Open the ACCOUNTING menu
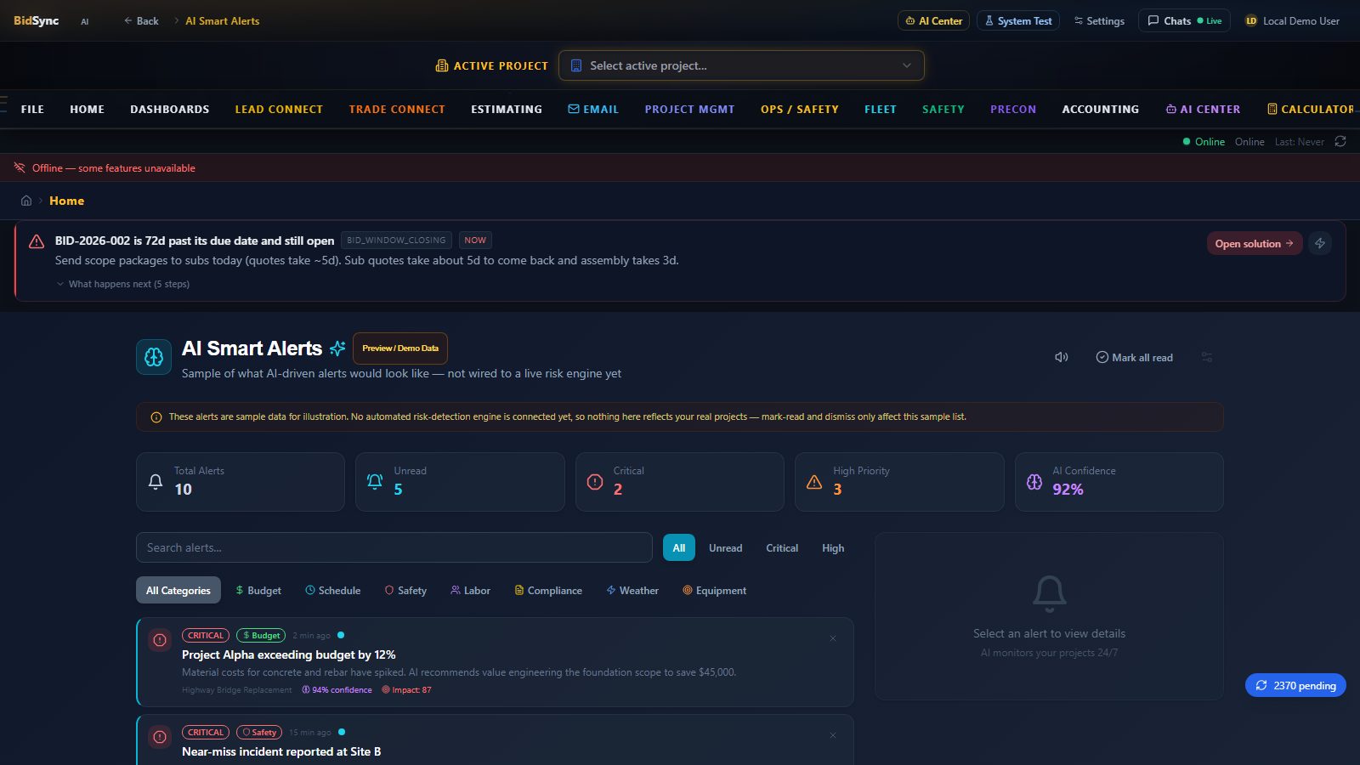Viewport: 1360px width, 765px height. (x=1101, y=110)
